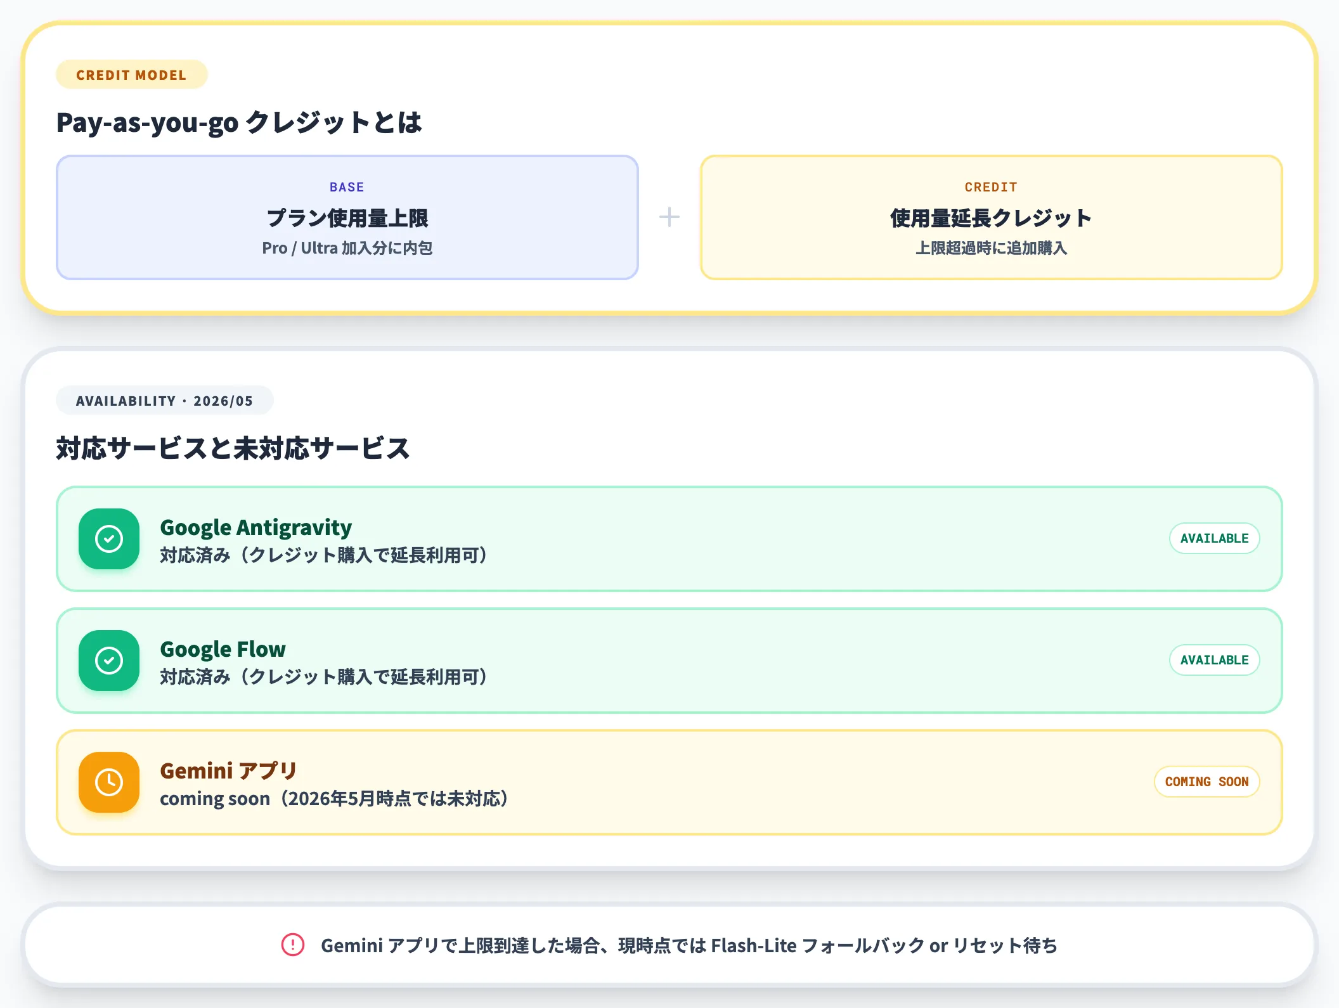The height and width of the screenshot is (1008, 1339).
Task: Click the Pay-as-you-go クレジットとは heading
Action: [x=239, y=122]
